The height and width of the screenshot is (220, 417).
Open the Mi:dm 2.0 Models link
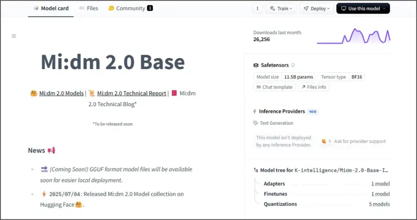(x=62, y=94)
